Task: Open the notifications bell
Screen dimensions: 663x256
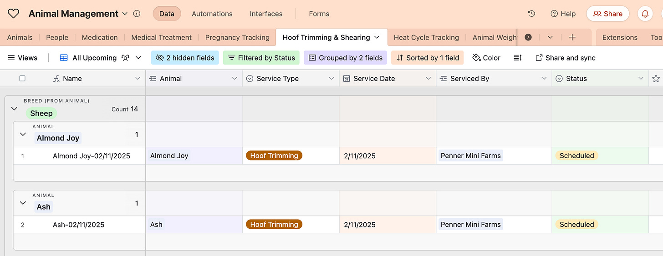Action: pos(645,14)
